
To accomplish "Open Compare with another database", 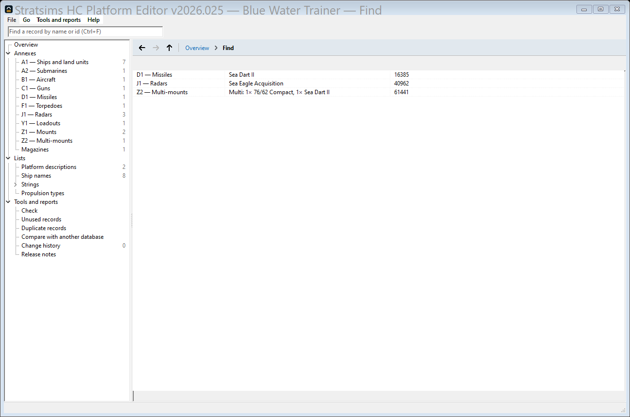I will (62, 237).
